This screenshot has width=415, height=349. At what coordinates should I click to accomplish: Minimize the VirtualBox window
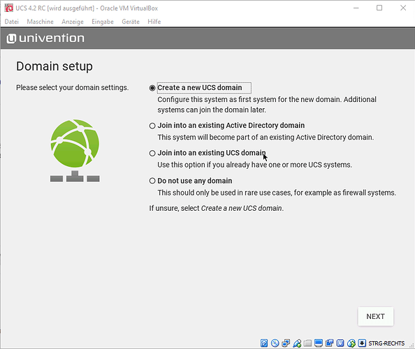pyautogui.click(x=356, y=8)
